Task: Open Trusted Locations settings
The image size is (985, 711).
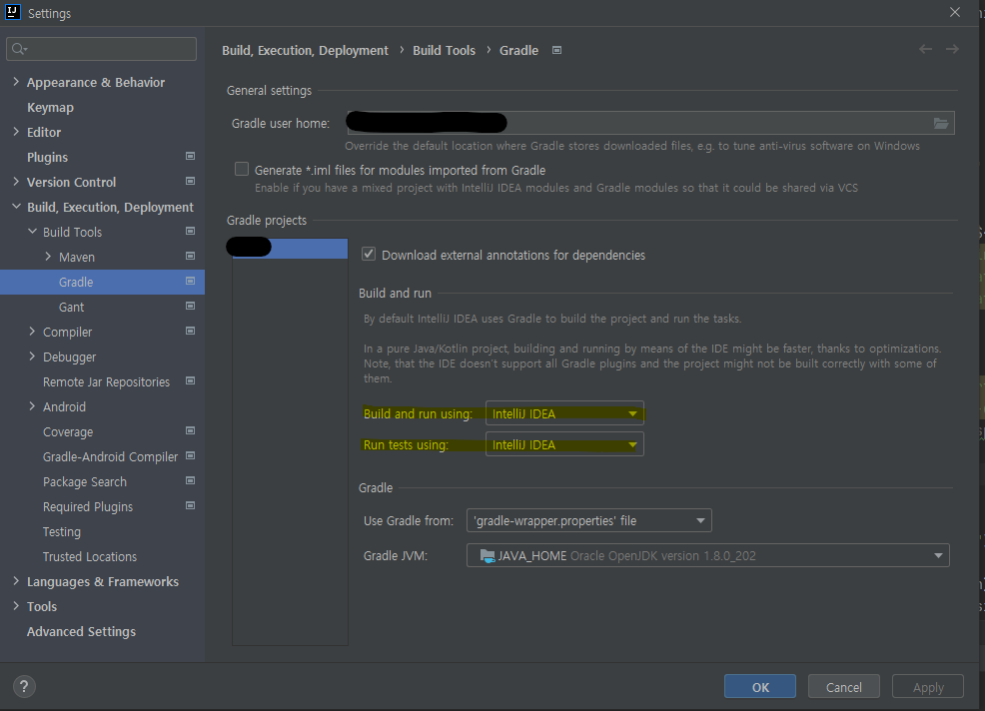Action: tap(90, 556)
